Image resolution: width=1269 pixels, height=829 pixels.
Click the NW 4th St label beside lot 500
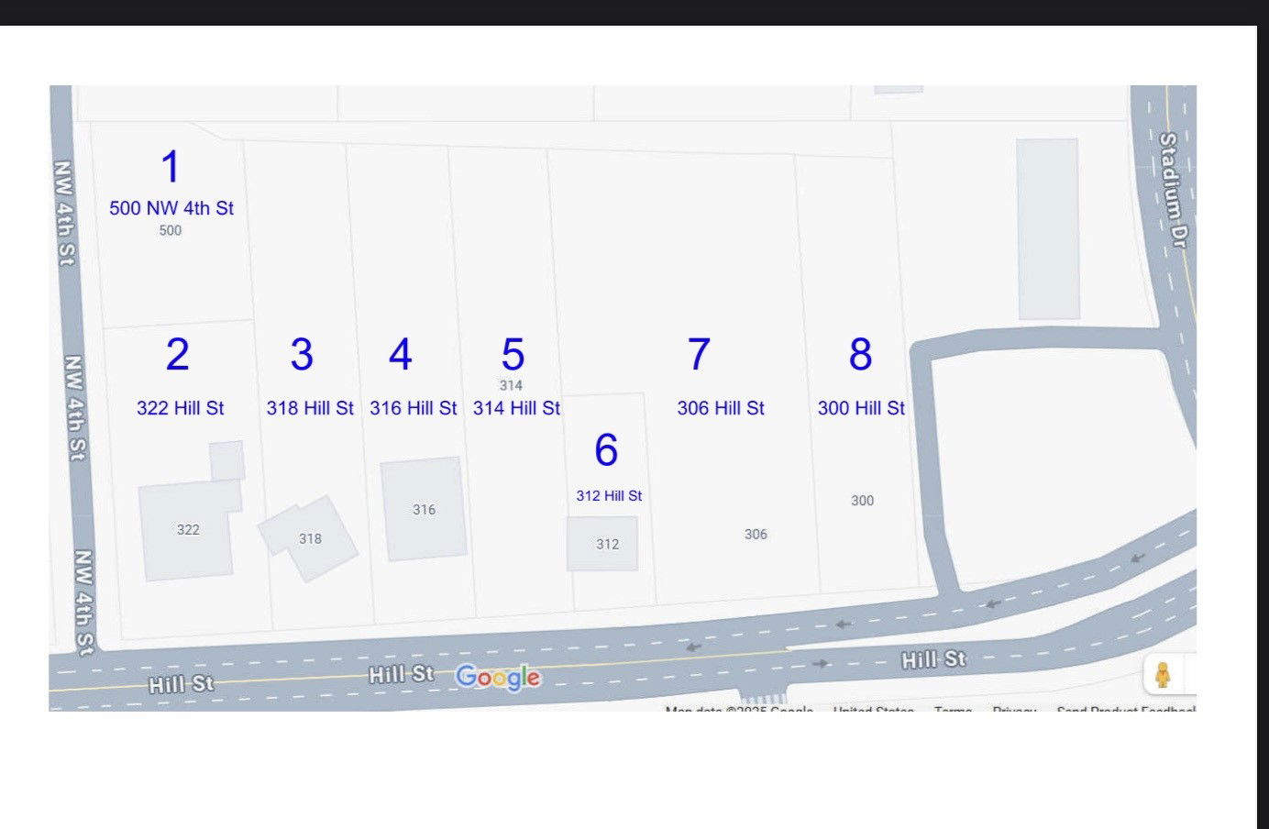tap(63, 213)
